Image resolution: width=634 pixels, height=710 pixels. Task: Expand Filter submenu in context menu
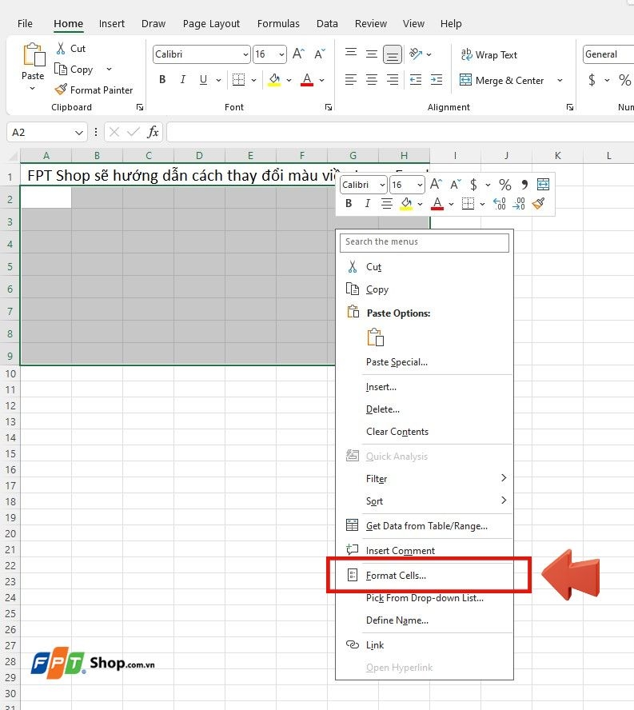coord(437,478)
